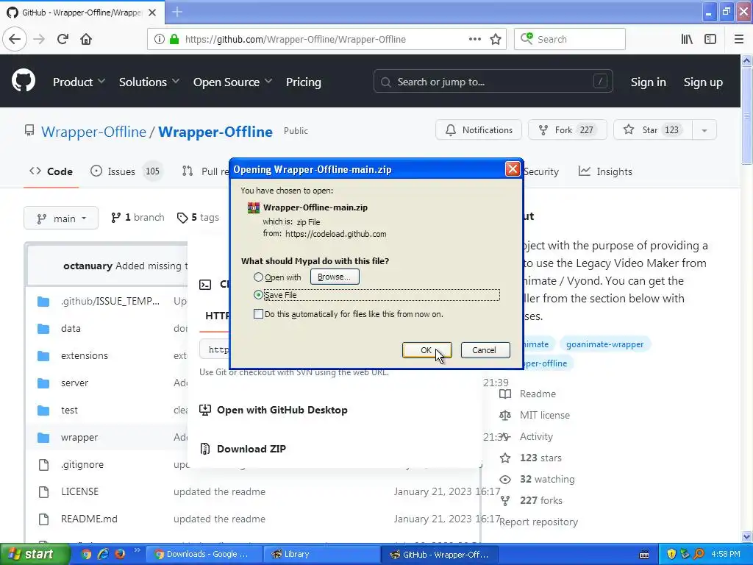Show site information icon in address bar
This screenshot has width=753, height=565.
159,39
